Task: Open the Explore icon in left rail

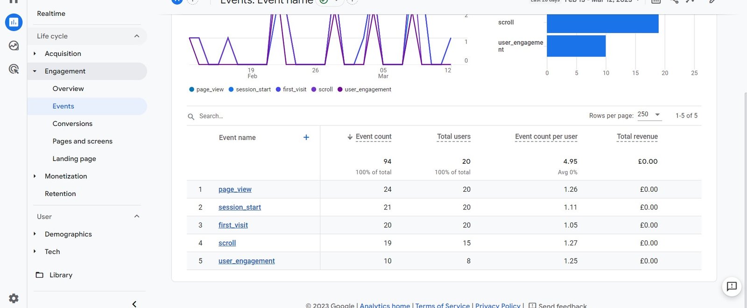Action: (14, 46)
